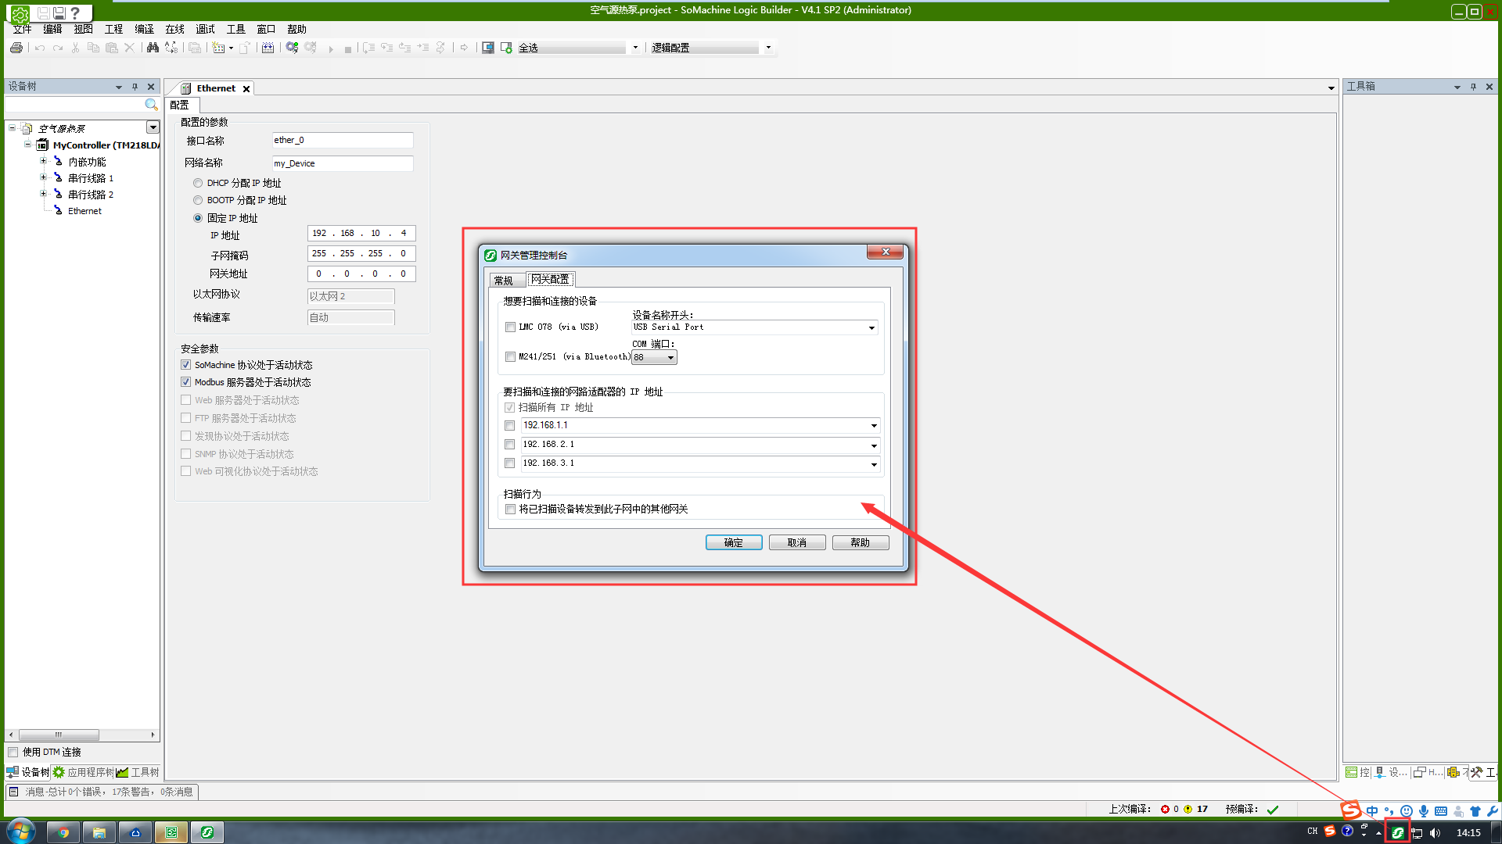
Task: Open the 192.168.1.1 address dropdown
Action: [874, 426]
